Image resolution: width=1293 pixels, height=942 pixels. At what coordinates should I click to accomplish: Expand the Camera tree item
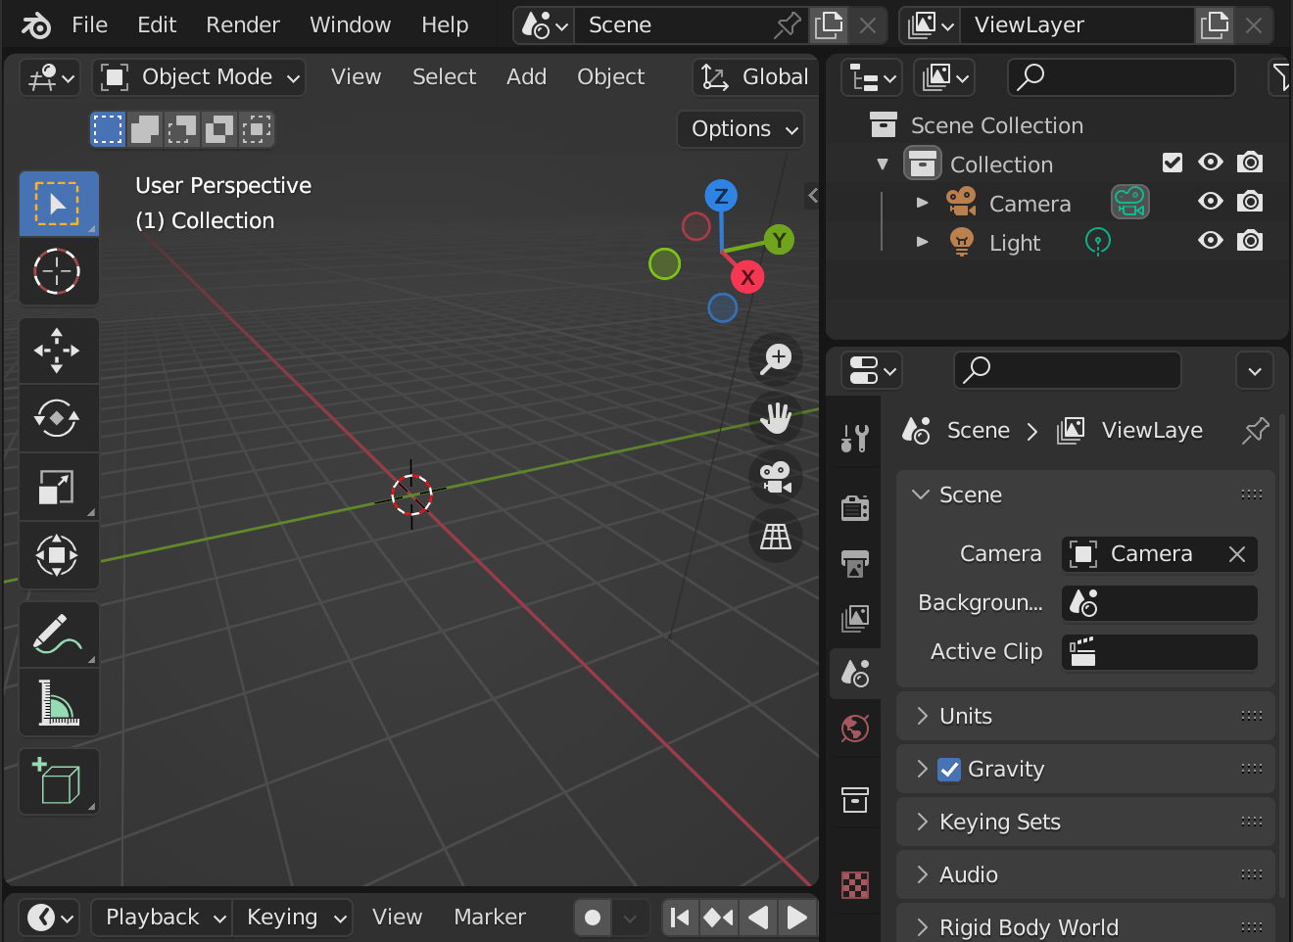click(922, 203)
